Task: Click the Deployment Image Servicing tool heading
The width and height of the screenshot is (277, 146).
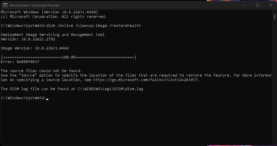Action: pos(53,35)
